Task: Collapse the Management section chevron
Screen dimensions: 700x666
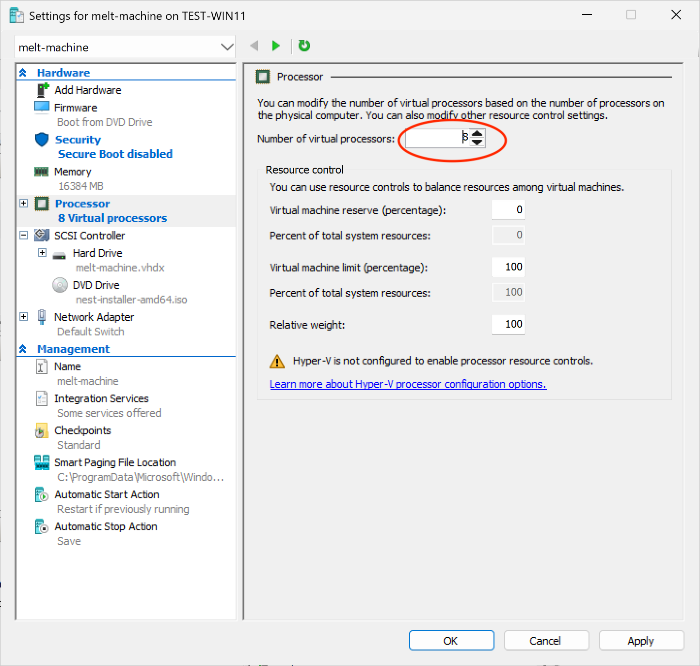Action: coord(23,349)
